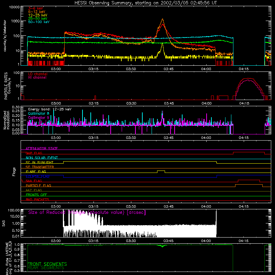Click the 'Size of Reduced Triangle' caption
Image resolution: width=275 pixels, height=275 pixels.
87,212
